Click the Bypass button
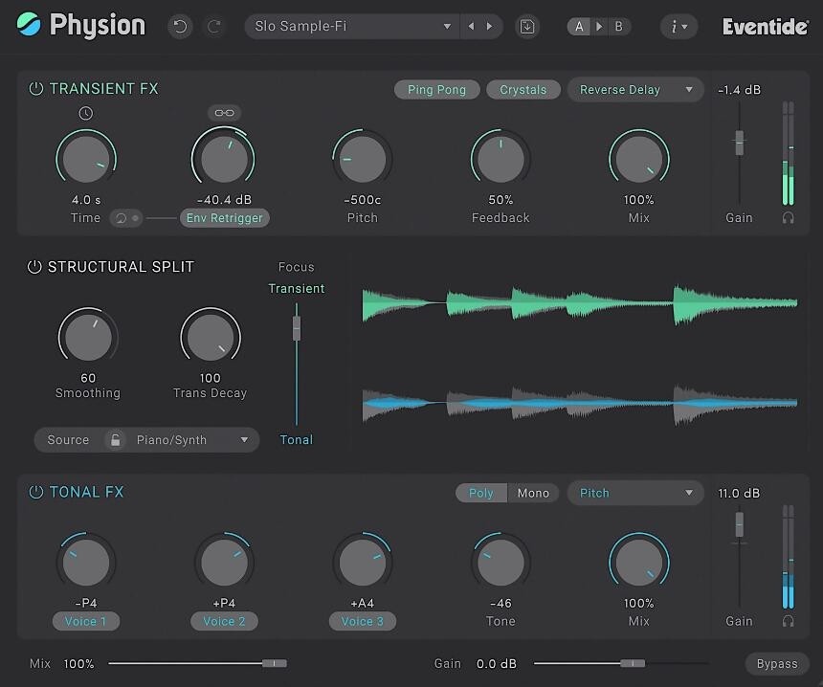The image size is (823, 687). click(x=777, y=664)
